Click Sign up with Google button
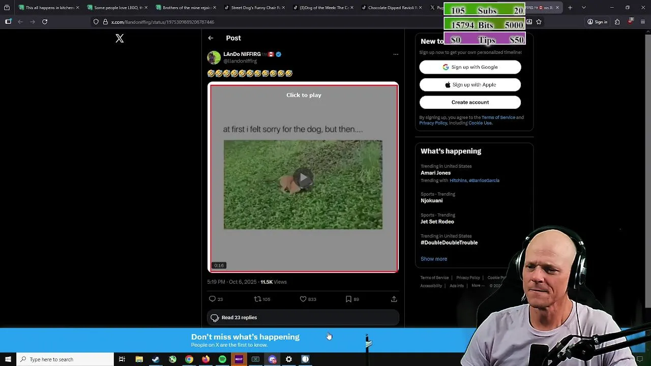 click(470, 67)
